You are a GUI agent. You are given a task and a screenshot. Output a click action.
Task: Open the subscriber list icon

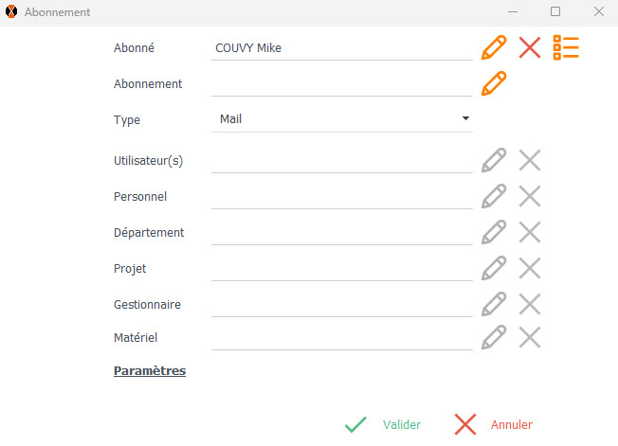(566, 47)
